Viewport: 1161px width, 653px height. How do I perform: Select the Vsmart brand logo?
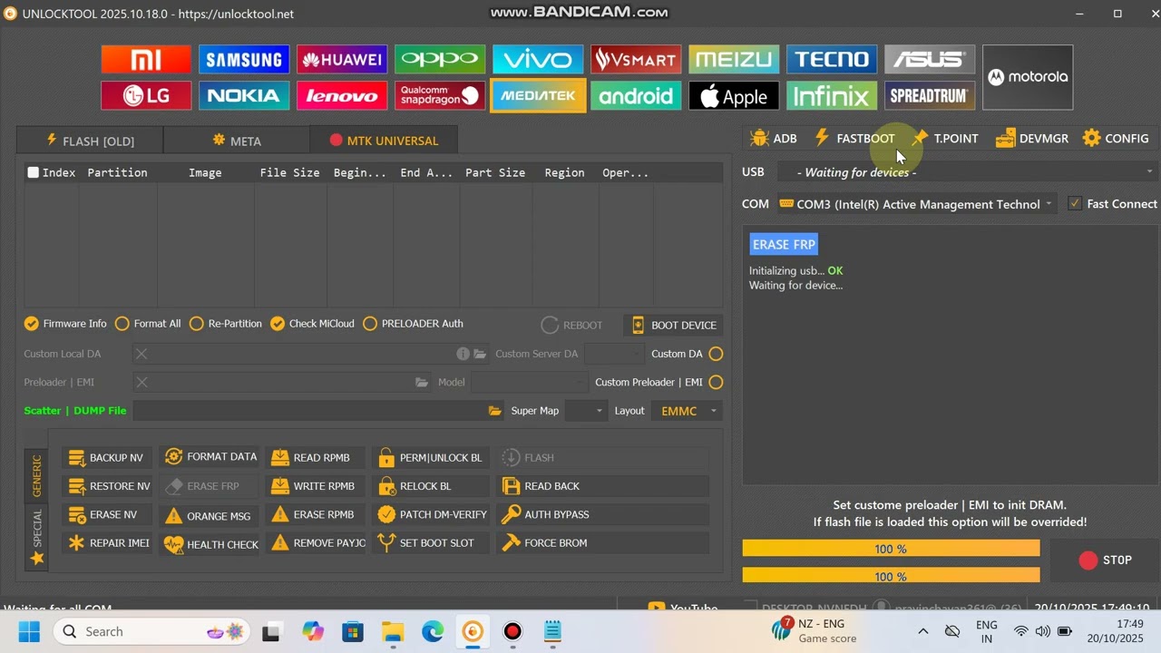coord(636,60)
